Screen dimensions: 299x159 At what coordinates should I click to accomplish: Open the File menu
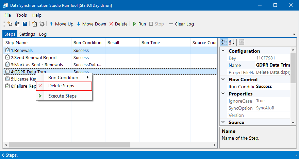tap(7, 15)
